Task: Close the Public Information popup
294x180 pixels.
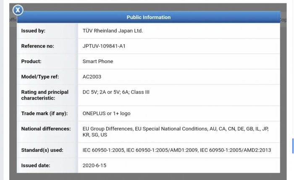Action: tap(18, 10)
